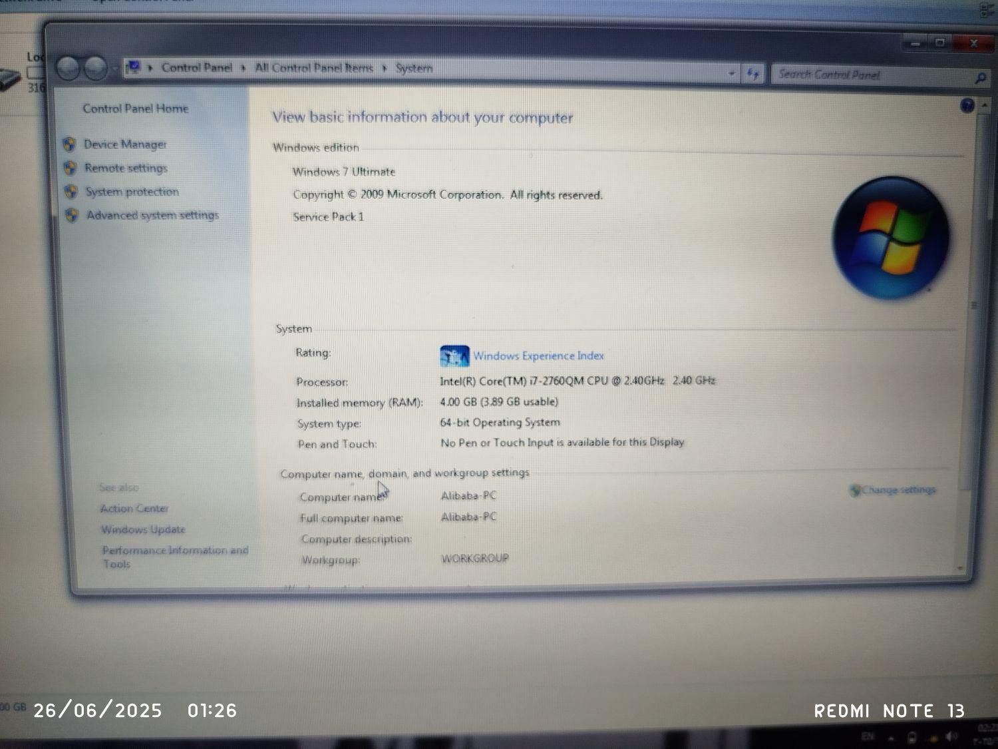Click the Windows Experience Index icon
The image size is (998, 749).
[454, 356]
